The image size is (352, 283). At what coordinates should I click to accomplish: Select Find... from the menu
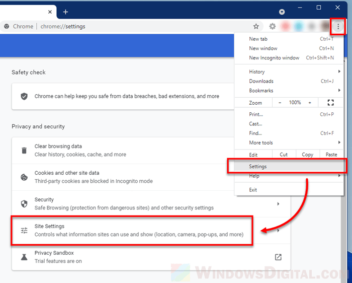(289, 133)
